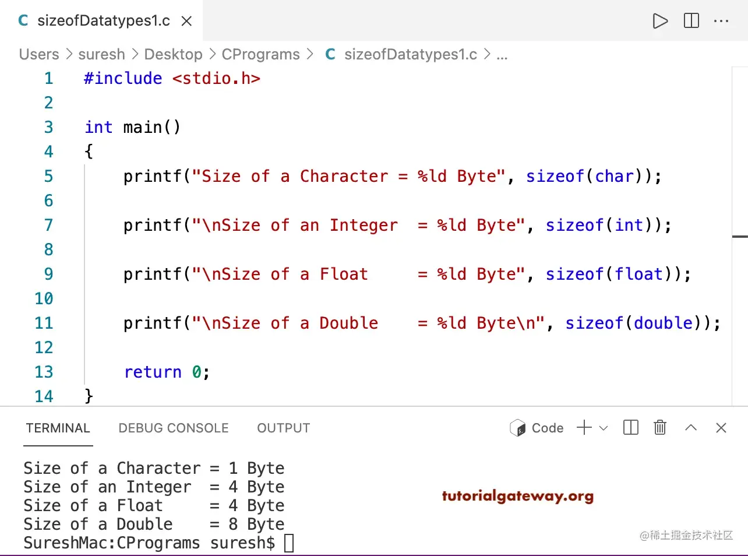The width and height of the screenshot is (748, 556).
Task: Click sizeofDatatypes1.c in the breadcrumb path
Action: coord(411,54)
